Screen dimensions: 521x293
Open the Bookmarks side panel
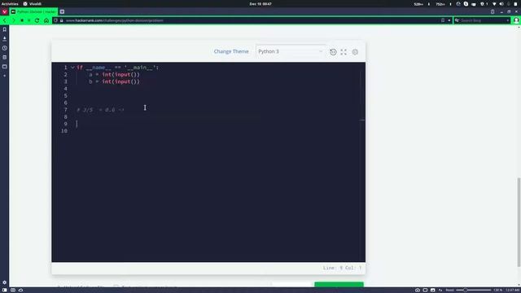pyautogui.click(x=5, y=29)
